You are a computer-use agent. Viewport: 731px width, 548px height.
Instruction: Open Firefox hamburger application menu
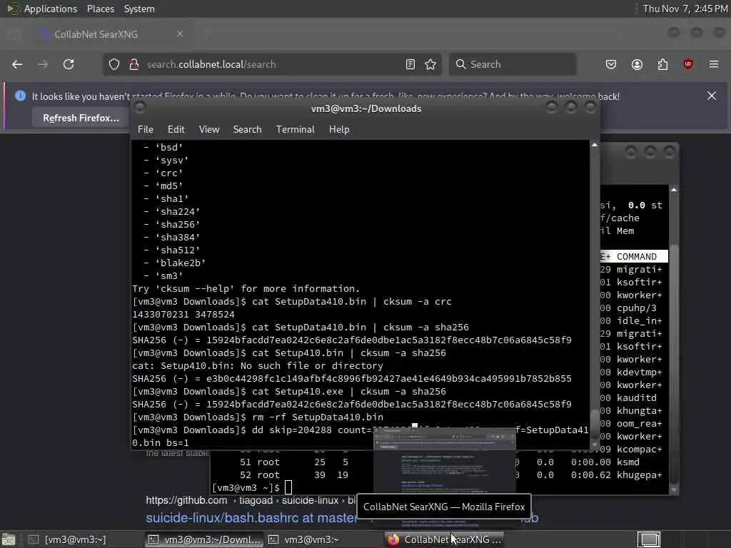pos(714,64)
